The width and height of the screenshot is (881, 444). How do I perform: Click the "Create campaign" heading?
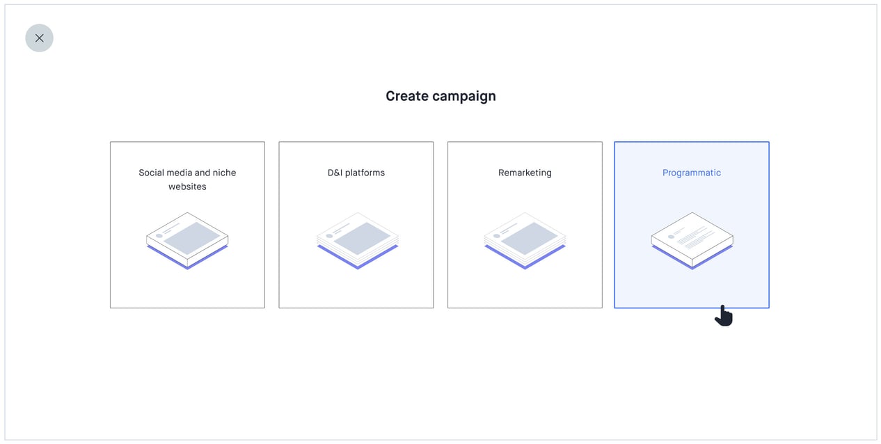[x=440, y=96]
